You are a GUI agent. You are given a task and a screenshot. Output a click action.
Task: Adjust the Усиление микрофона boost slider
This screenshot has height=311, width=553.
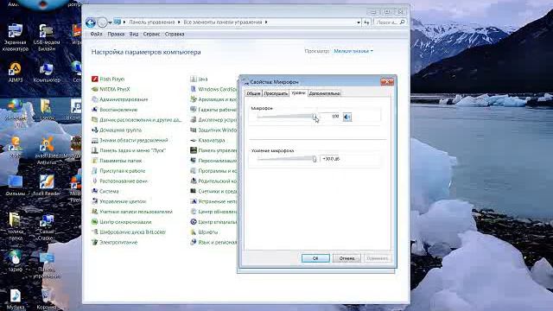click(x=315, y=159)
